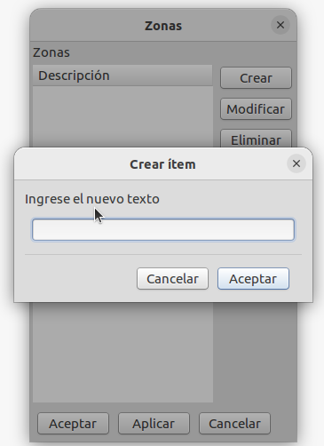Click the separator line above dialog buttons
The image size is (324, 446).
tap(163, 254)
